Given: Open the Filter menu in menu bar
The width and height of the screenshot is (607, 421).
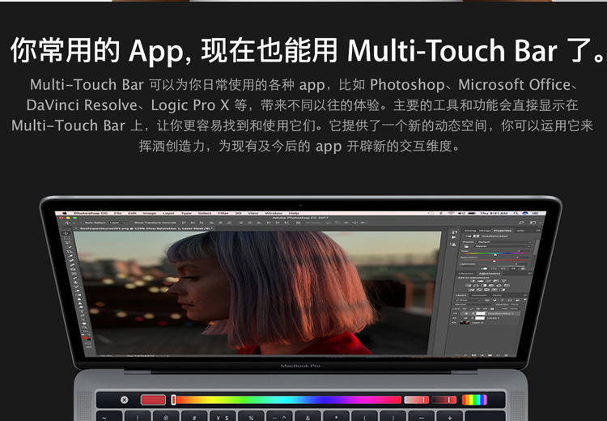Looking at the screenshot, I should point(223,213).
